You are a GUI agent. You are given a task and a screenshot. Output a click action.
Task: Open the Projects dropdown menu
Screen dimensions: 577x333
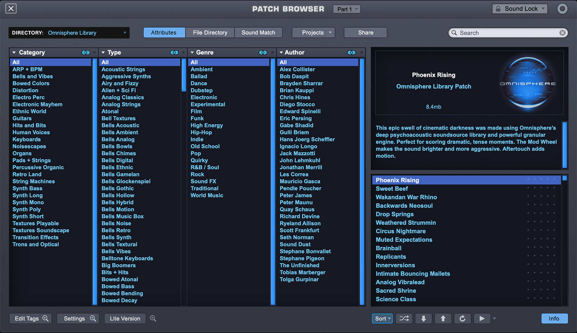[x=313, y=32]
